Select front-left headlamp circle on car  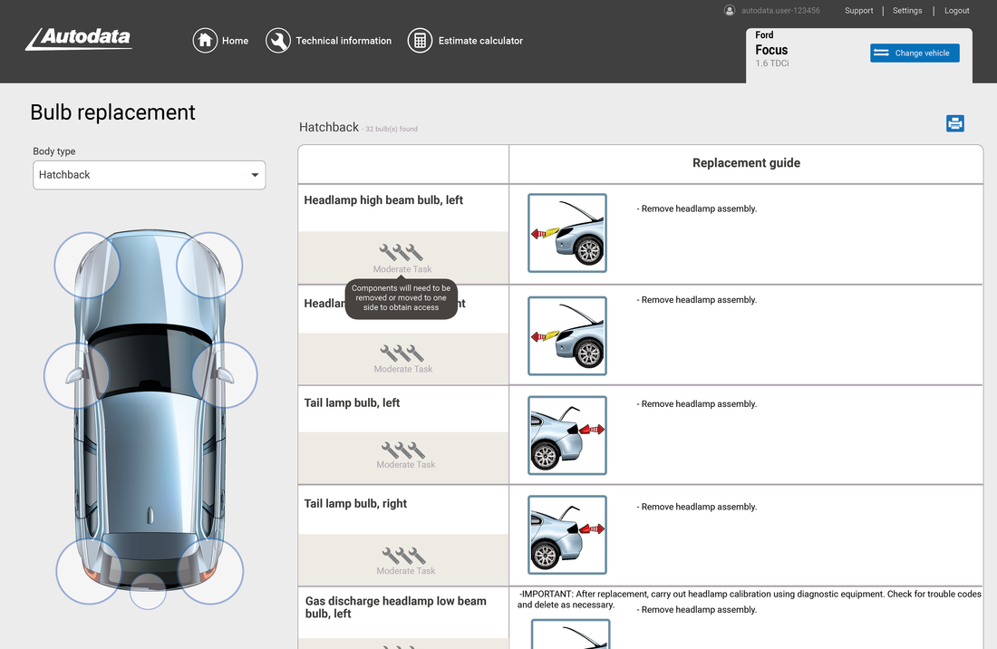(x=87, y=265)
